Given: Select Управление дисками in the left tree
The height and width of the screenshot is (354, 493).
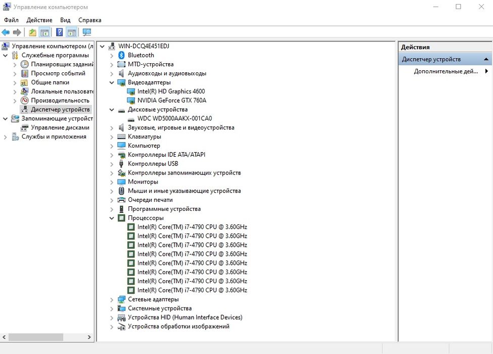Looking at the screenshot, I should coord(60,127).
